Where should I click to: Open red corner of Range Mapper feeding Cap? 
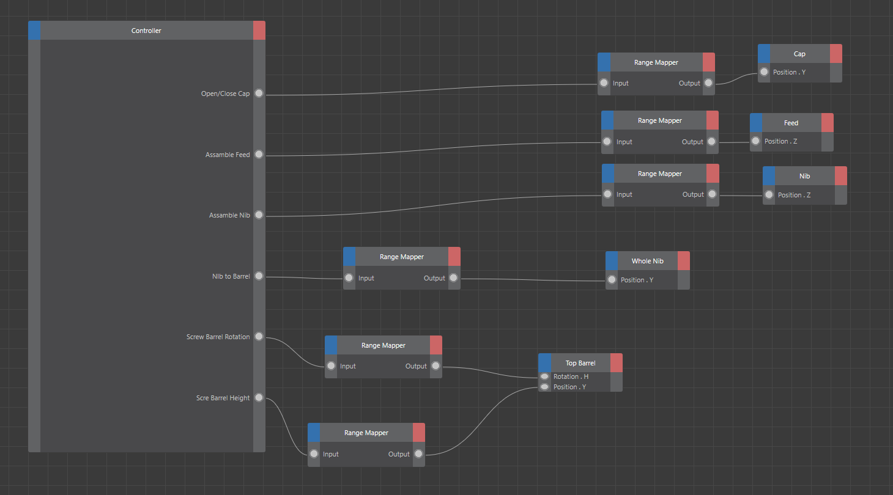coord(709,62)
